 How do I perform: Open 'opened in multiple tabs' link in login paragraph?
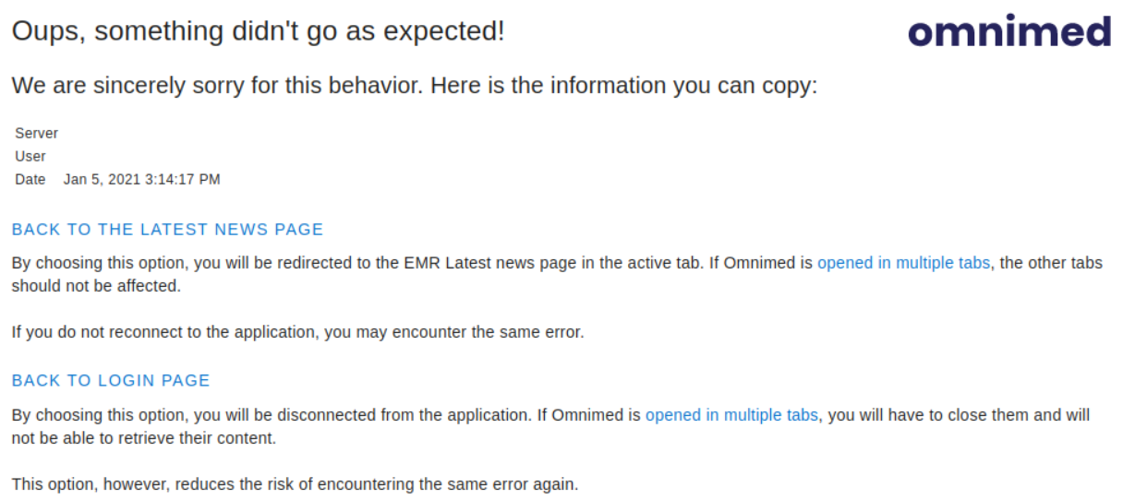[x=731, y=415]
